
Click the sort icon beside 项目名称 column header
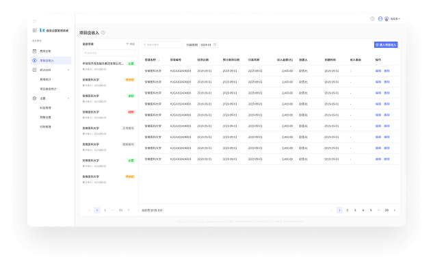[x=159, y=60]
